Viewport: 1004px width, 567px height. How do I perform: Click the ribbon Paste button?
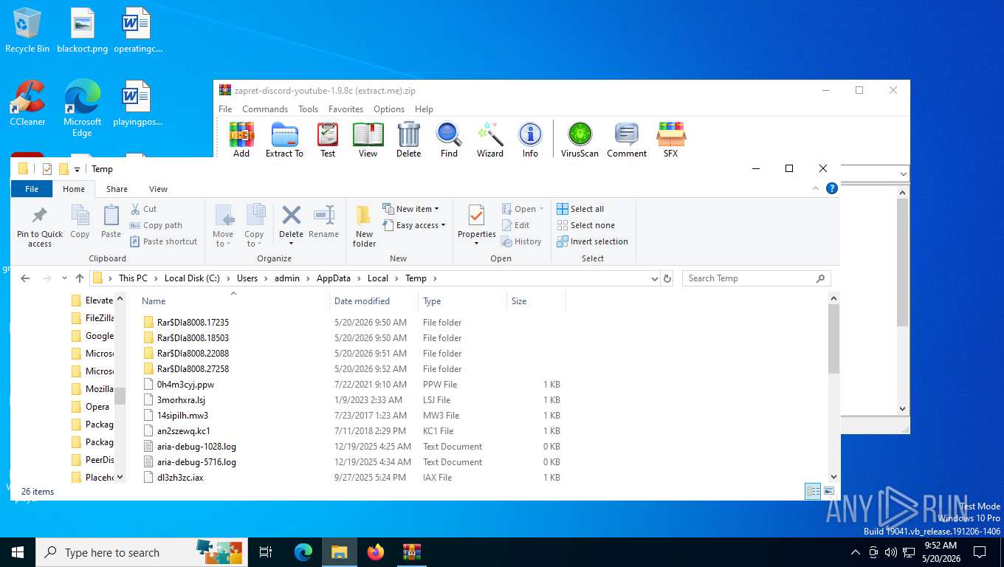coord(111,222)
